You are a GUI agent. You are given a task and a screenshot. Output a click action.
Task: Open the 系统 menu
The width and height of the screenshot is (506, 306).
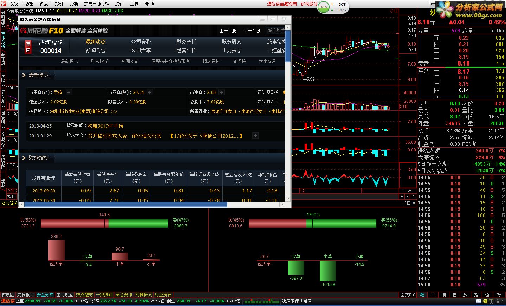pos(14,4)
